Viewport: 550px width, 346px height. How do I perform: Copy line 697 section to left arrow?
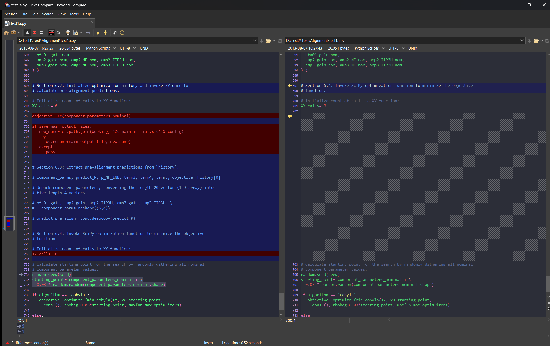tap(290, 86)
